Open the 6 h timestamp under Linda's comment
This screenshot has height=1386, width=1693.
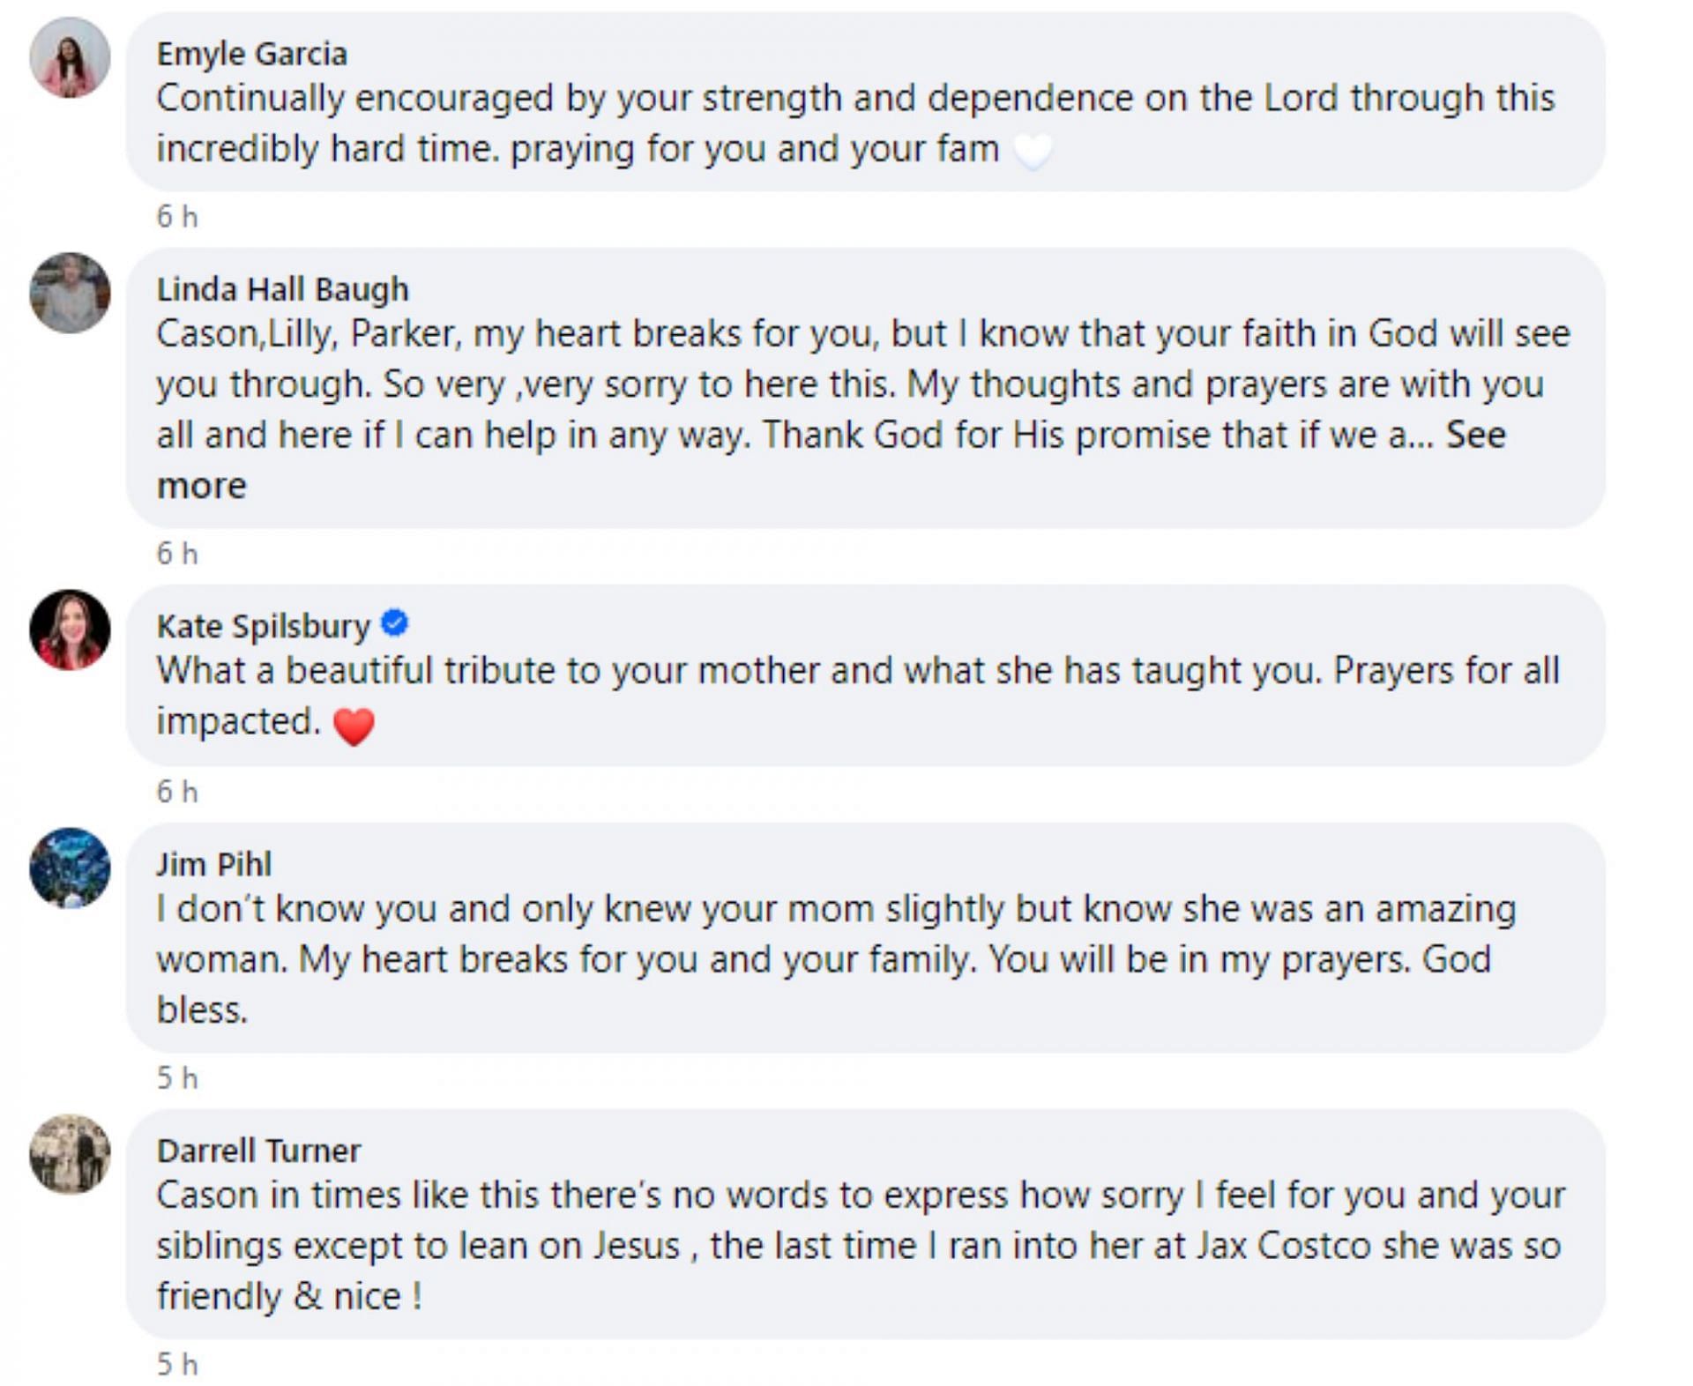[177, 554]
